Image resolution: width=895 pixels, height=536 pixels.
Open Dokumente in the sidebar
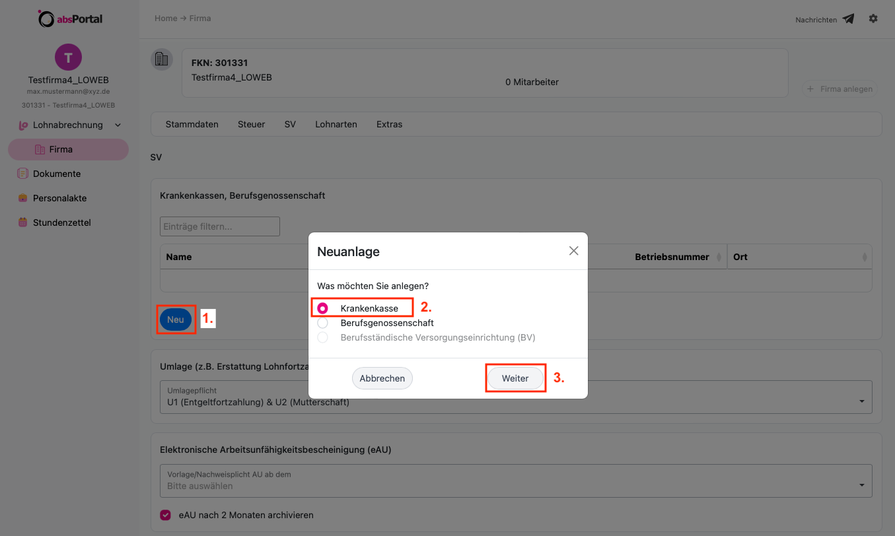tap(57, 174)
